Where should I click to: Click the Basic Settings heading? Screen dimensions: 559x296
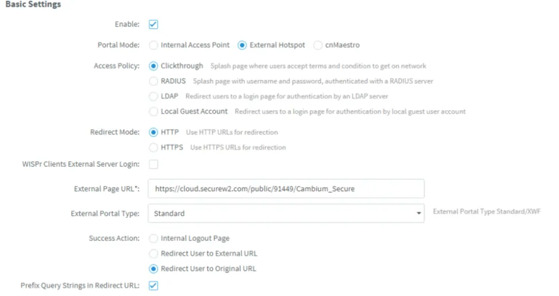tap(33, 4)
